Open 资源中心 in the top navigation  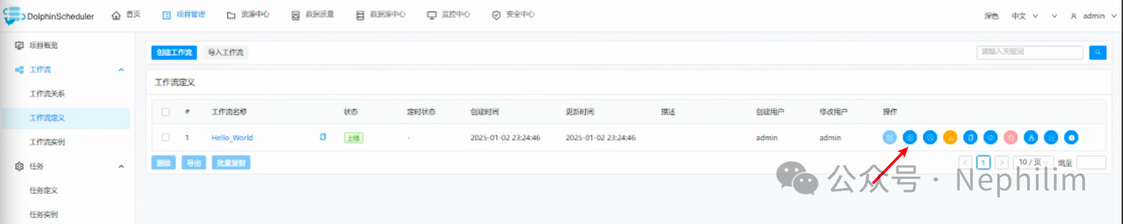click(x=248, y=15)
